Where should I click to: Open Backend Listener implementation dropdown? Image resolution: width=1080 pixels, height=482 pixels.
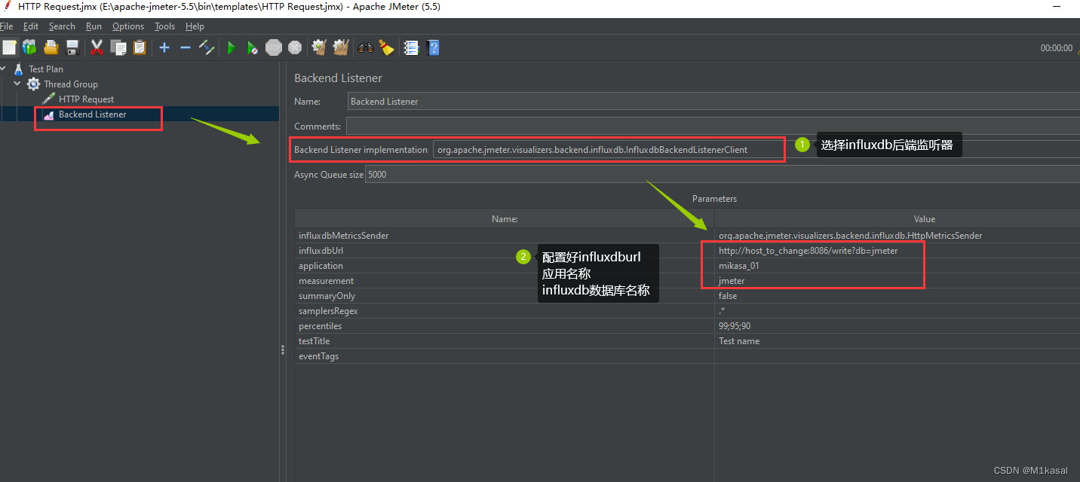click(756, 150)
